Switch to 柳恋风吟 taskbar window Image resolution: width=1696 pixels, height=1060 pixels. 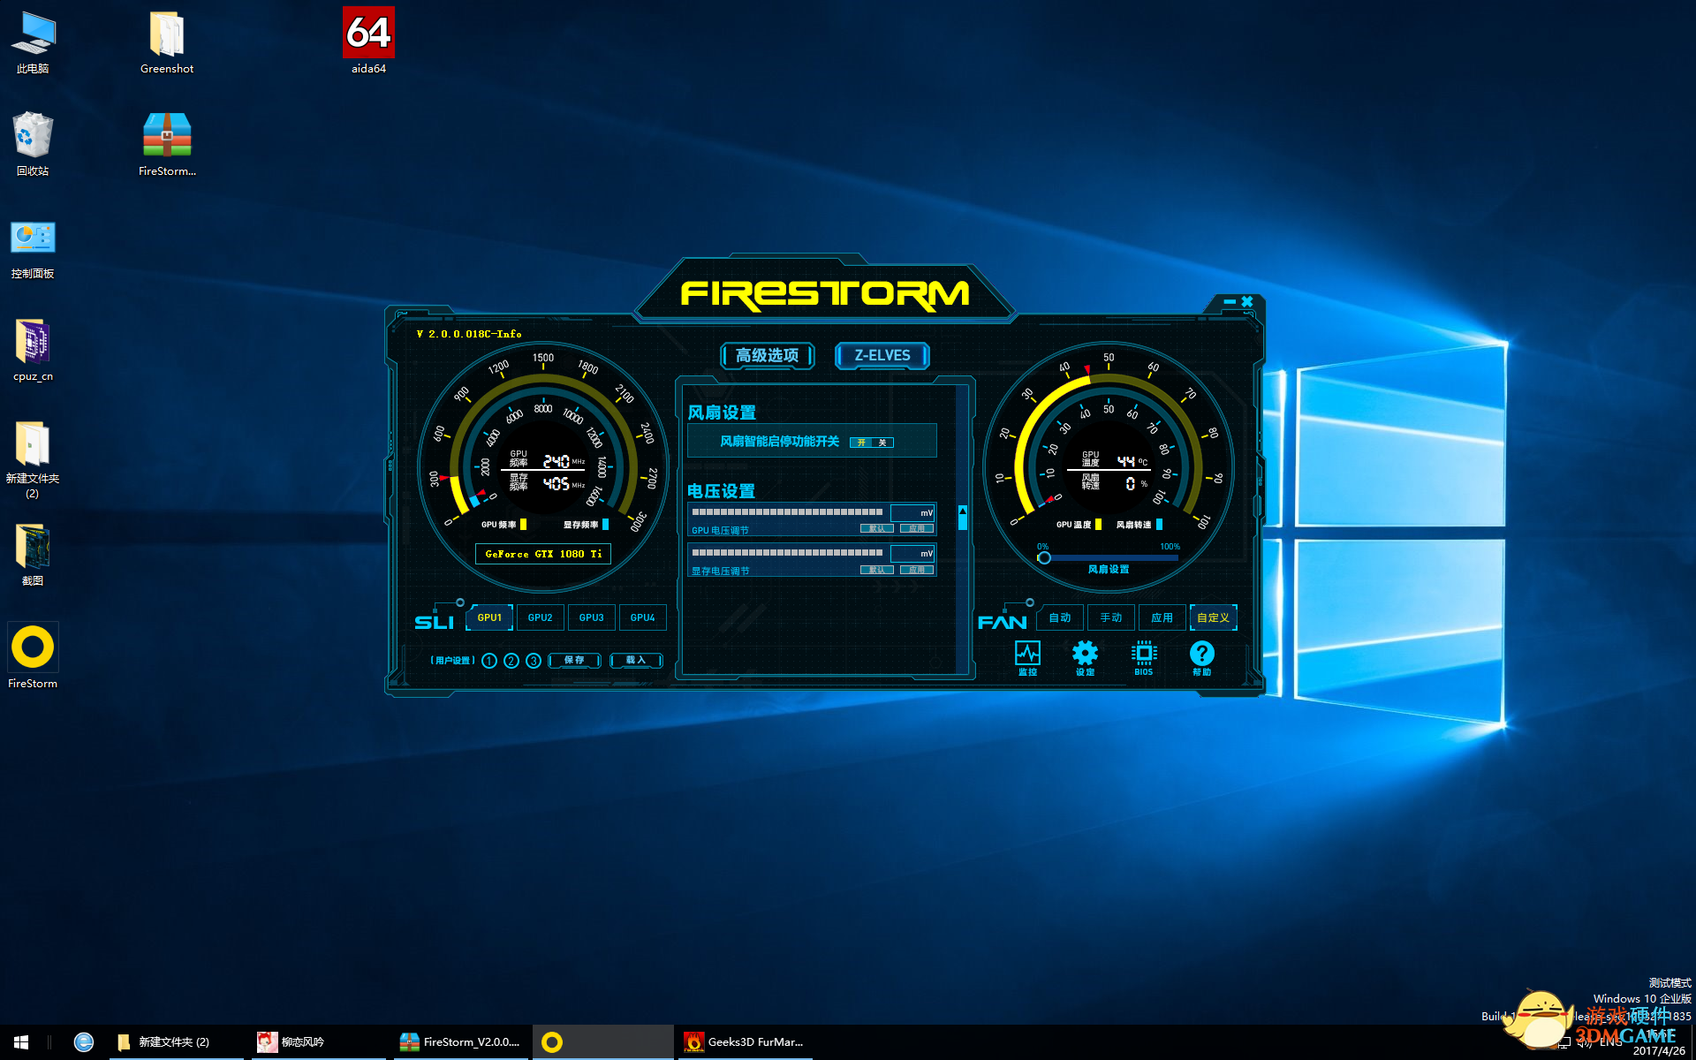[x=318, y=1042]
